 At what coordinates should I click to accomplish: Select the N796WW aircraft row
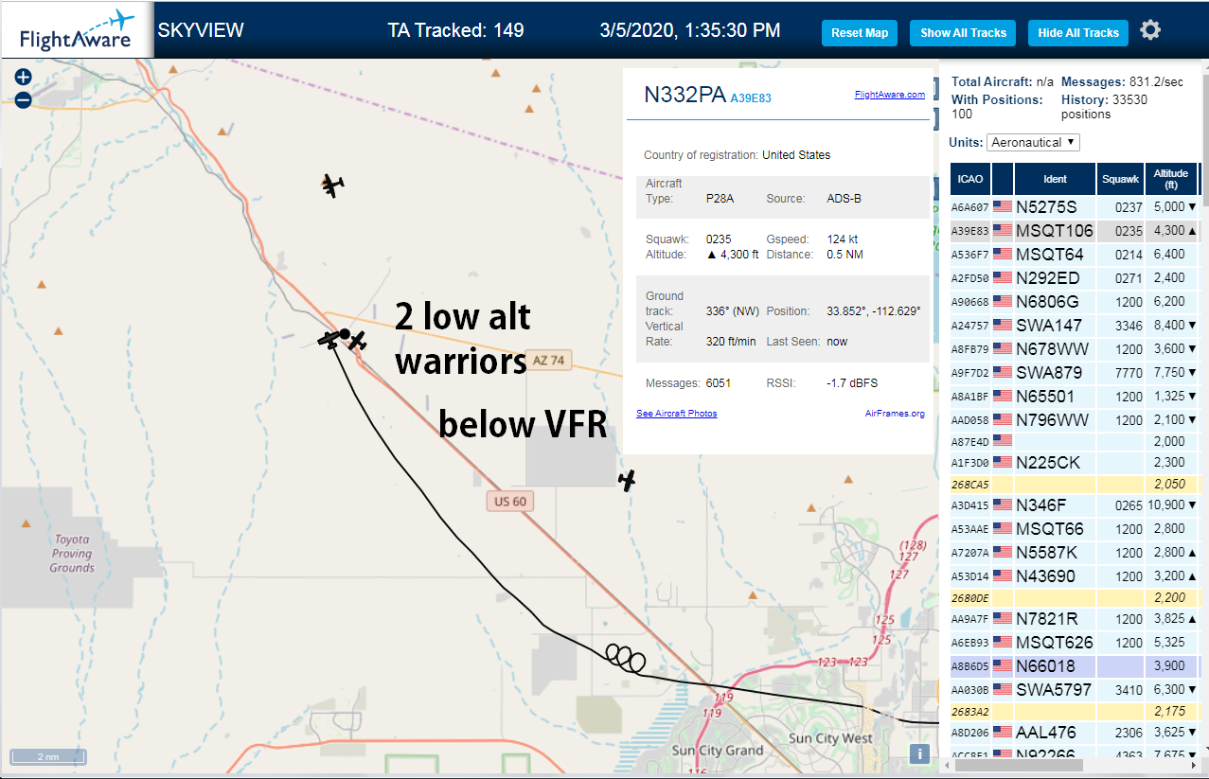point(1075,419)
